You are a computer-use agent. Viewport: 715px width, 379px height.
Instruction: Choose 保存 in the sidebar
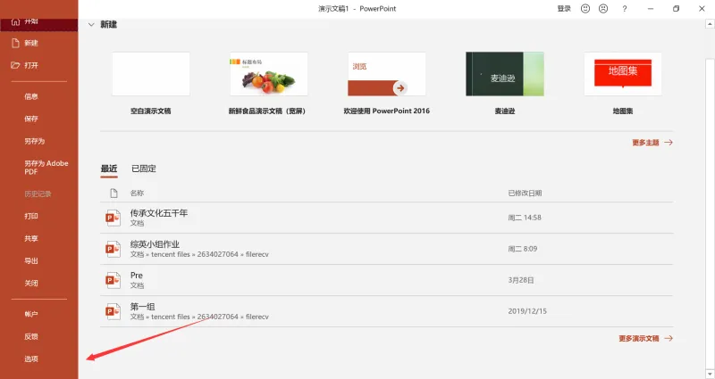[x=31, y=119]
